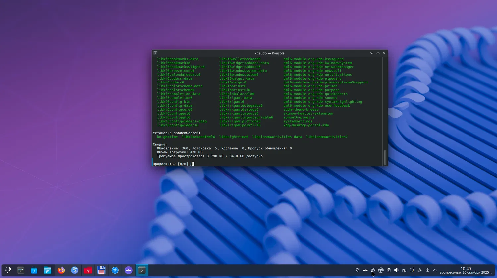Open the purple wave app icon
The image size is (497, 278).
coord(129,270)
